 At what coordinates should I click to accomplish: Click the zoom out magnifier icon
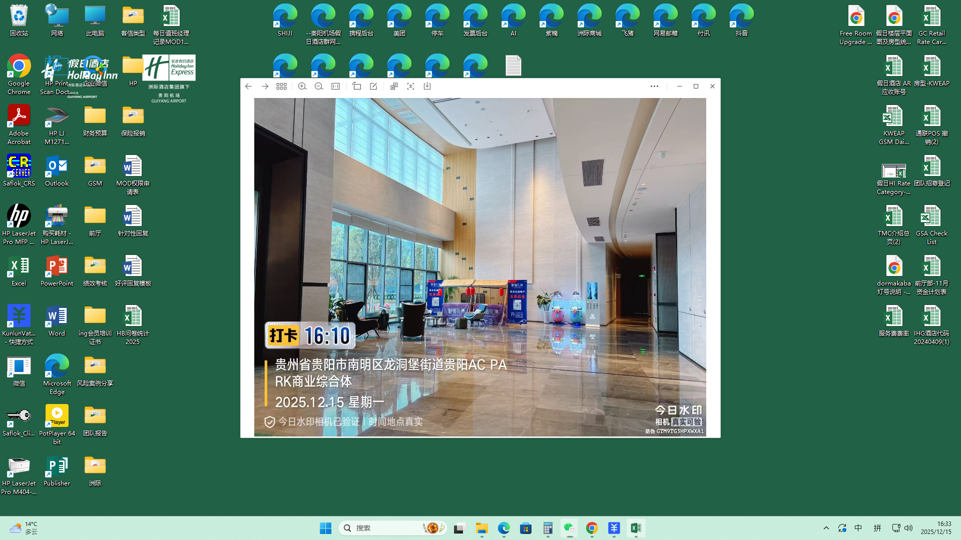click(x=319, y=86)
